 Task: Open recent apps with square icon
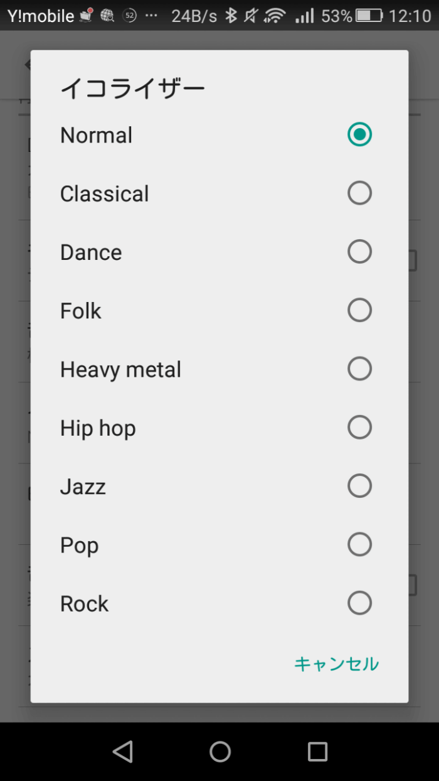coord(317,751)
